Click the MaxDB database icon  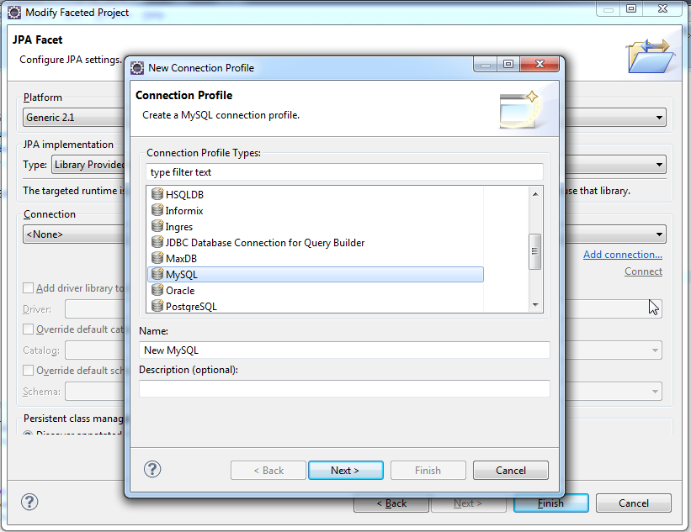157,259
